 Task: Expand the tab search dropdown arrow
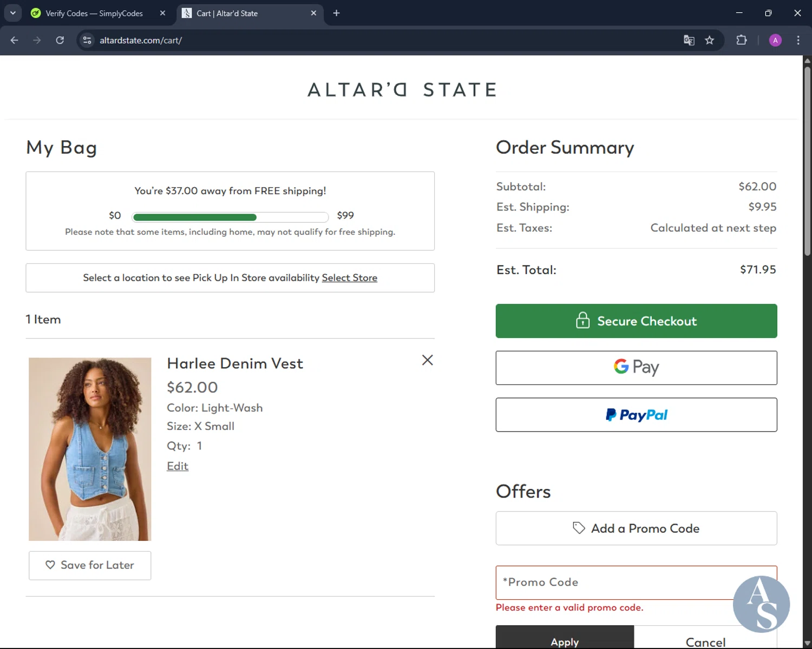coord(13,13)
